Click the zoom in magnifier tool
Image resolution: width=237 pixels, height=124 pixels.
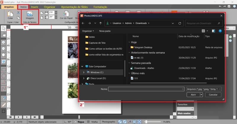(4, 42)
